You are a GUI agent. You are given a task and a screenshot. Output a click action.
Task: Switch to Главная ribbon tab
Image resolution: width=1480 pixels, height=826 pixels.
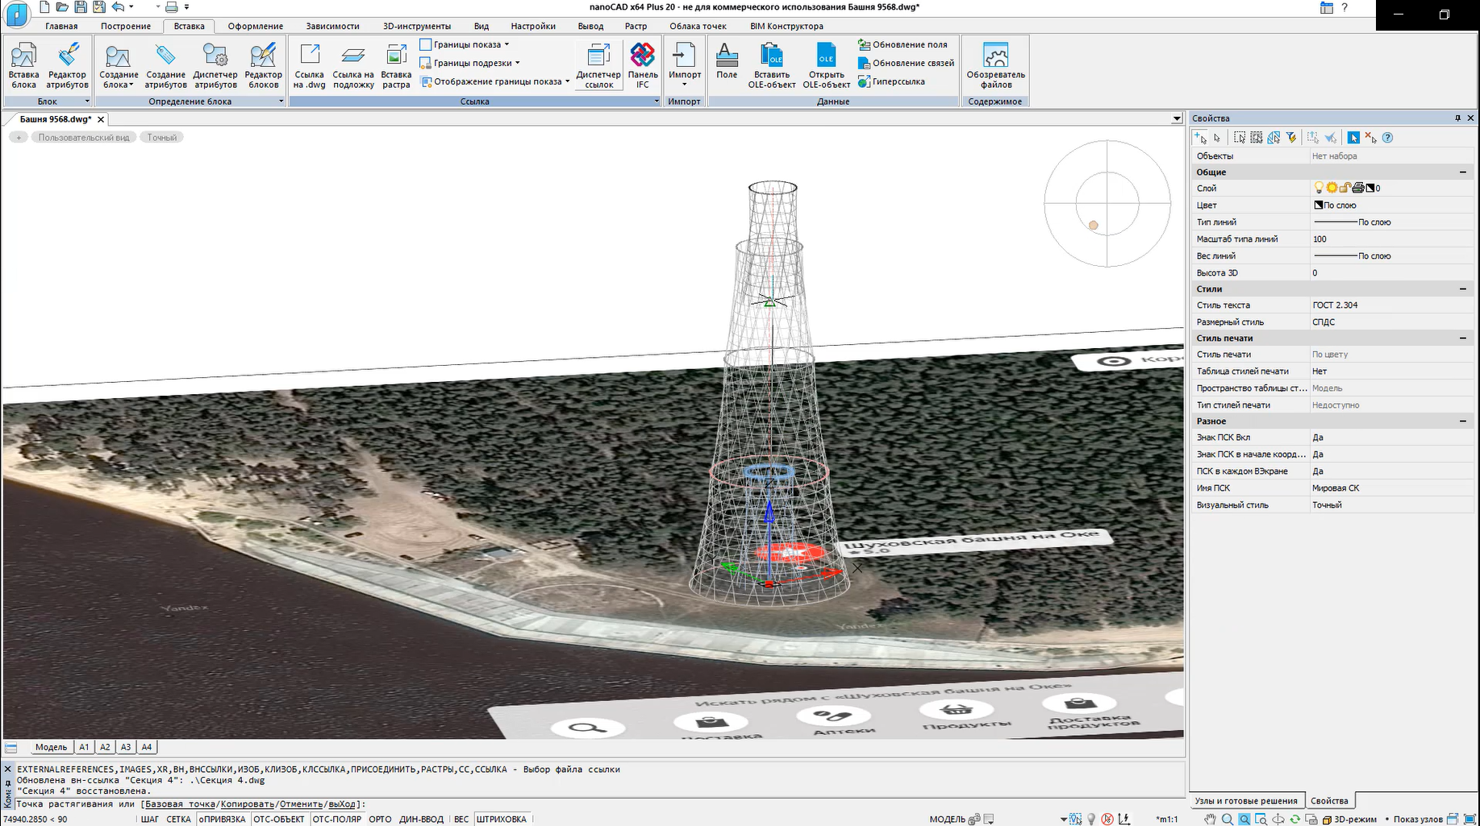coord(61,26)
